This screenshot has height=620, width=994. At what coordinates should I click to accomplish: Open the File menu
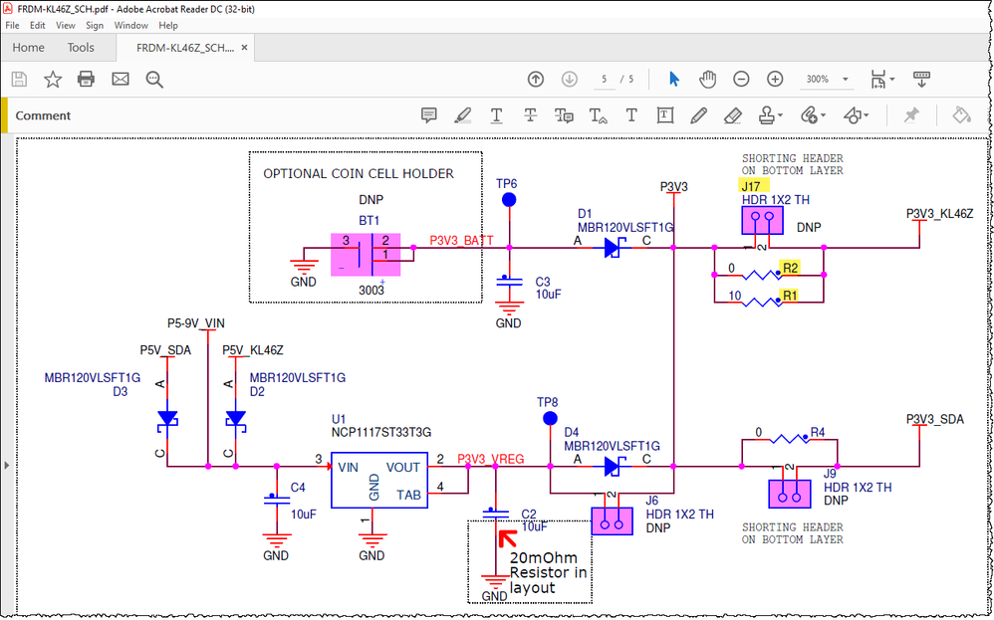tap(13, 25)
